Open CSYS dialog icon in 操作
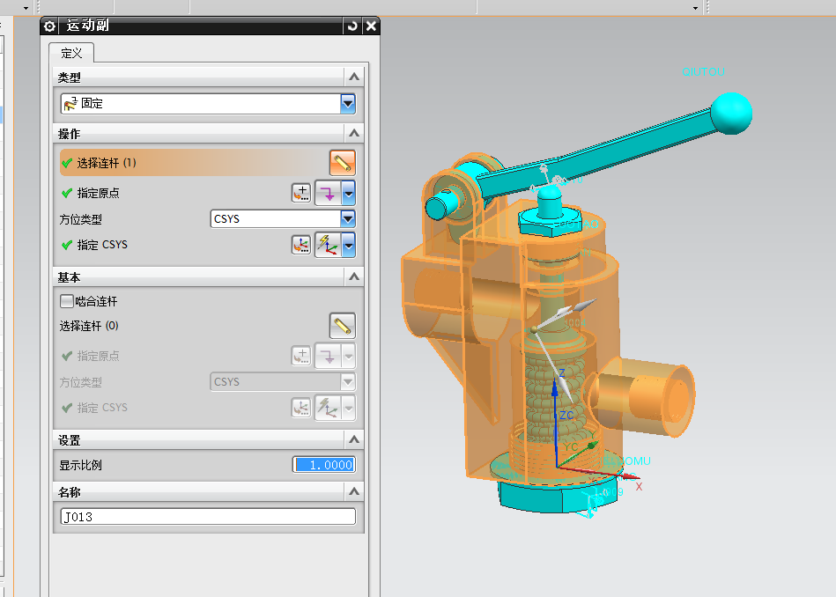This screenshot has height=597, width=836. pos(301,245)
